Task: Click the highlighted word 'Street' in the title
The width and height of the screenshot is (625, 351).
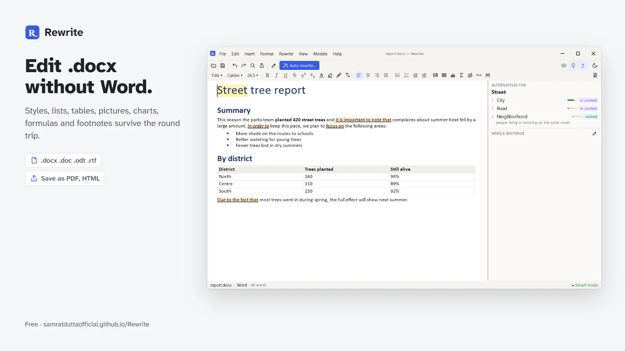Action: pyautogui.click(x=232, y=90)
